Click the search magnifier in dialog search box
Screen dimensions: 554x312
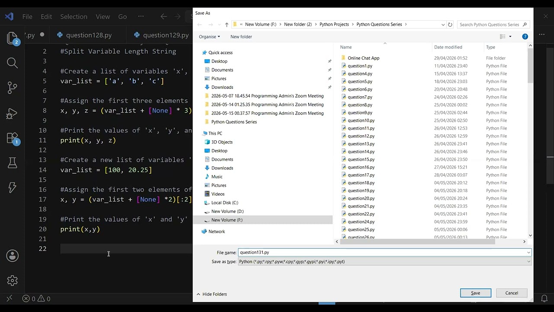tap(525, 25)
